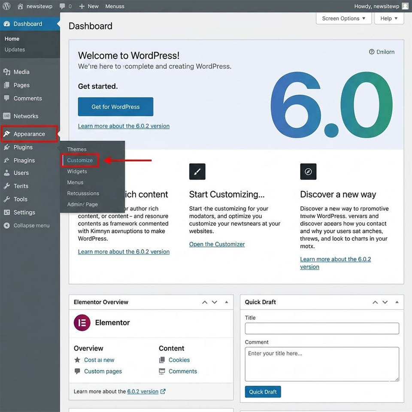
Task: Click the Cookies pages icon
Action: click(162, 360)
